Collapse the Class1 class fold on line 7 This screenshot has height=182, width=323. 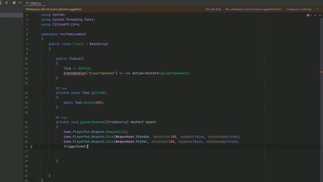[40, 44]
